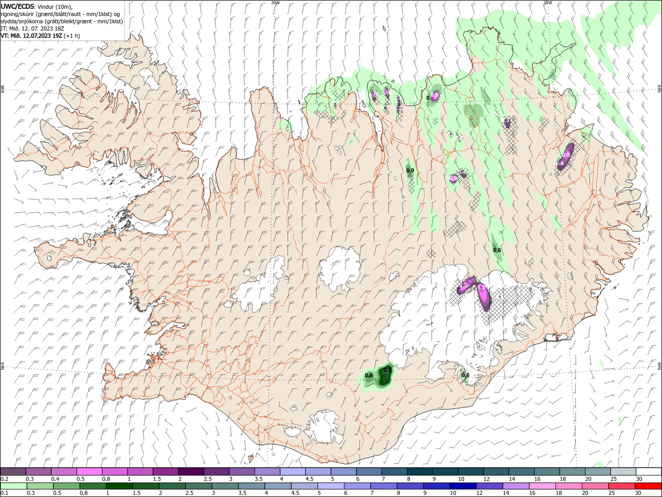Image resolution: width=662 pixels, height=497 pixels.
Task: Click the white upper legend swatch above 30
Action: pyautogui.click(x=649, y=472)
